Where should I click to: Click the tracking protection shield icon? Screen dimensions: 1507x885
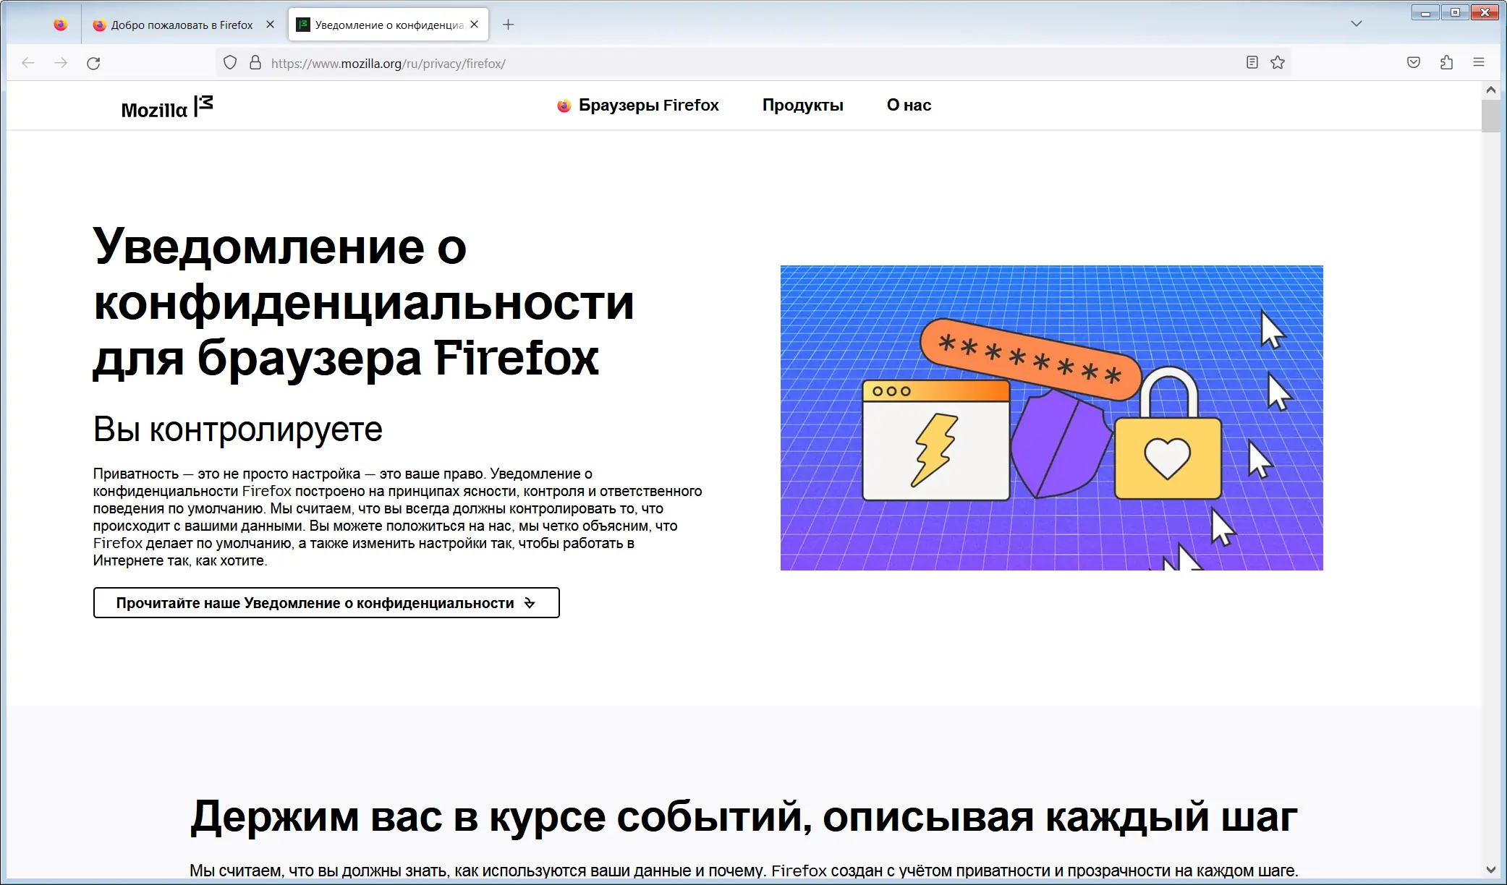pos(229,62)
